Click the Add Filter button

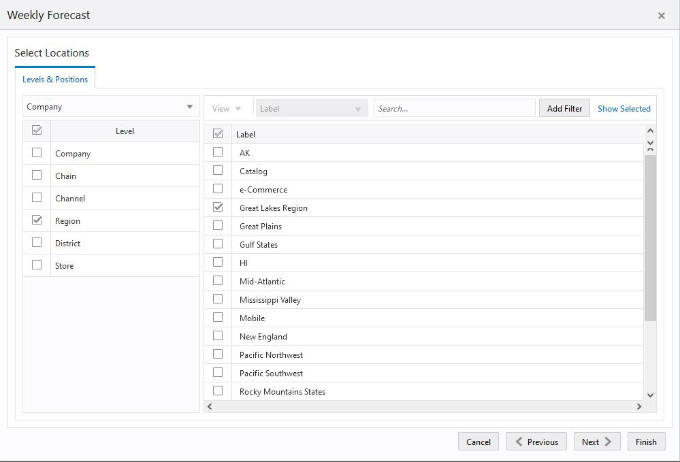pos(564,108)
